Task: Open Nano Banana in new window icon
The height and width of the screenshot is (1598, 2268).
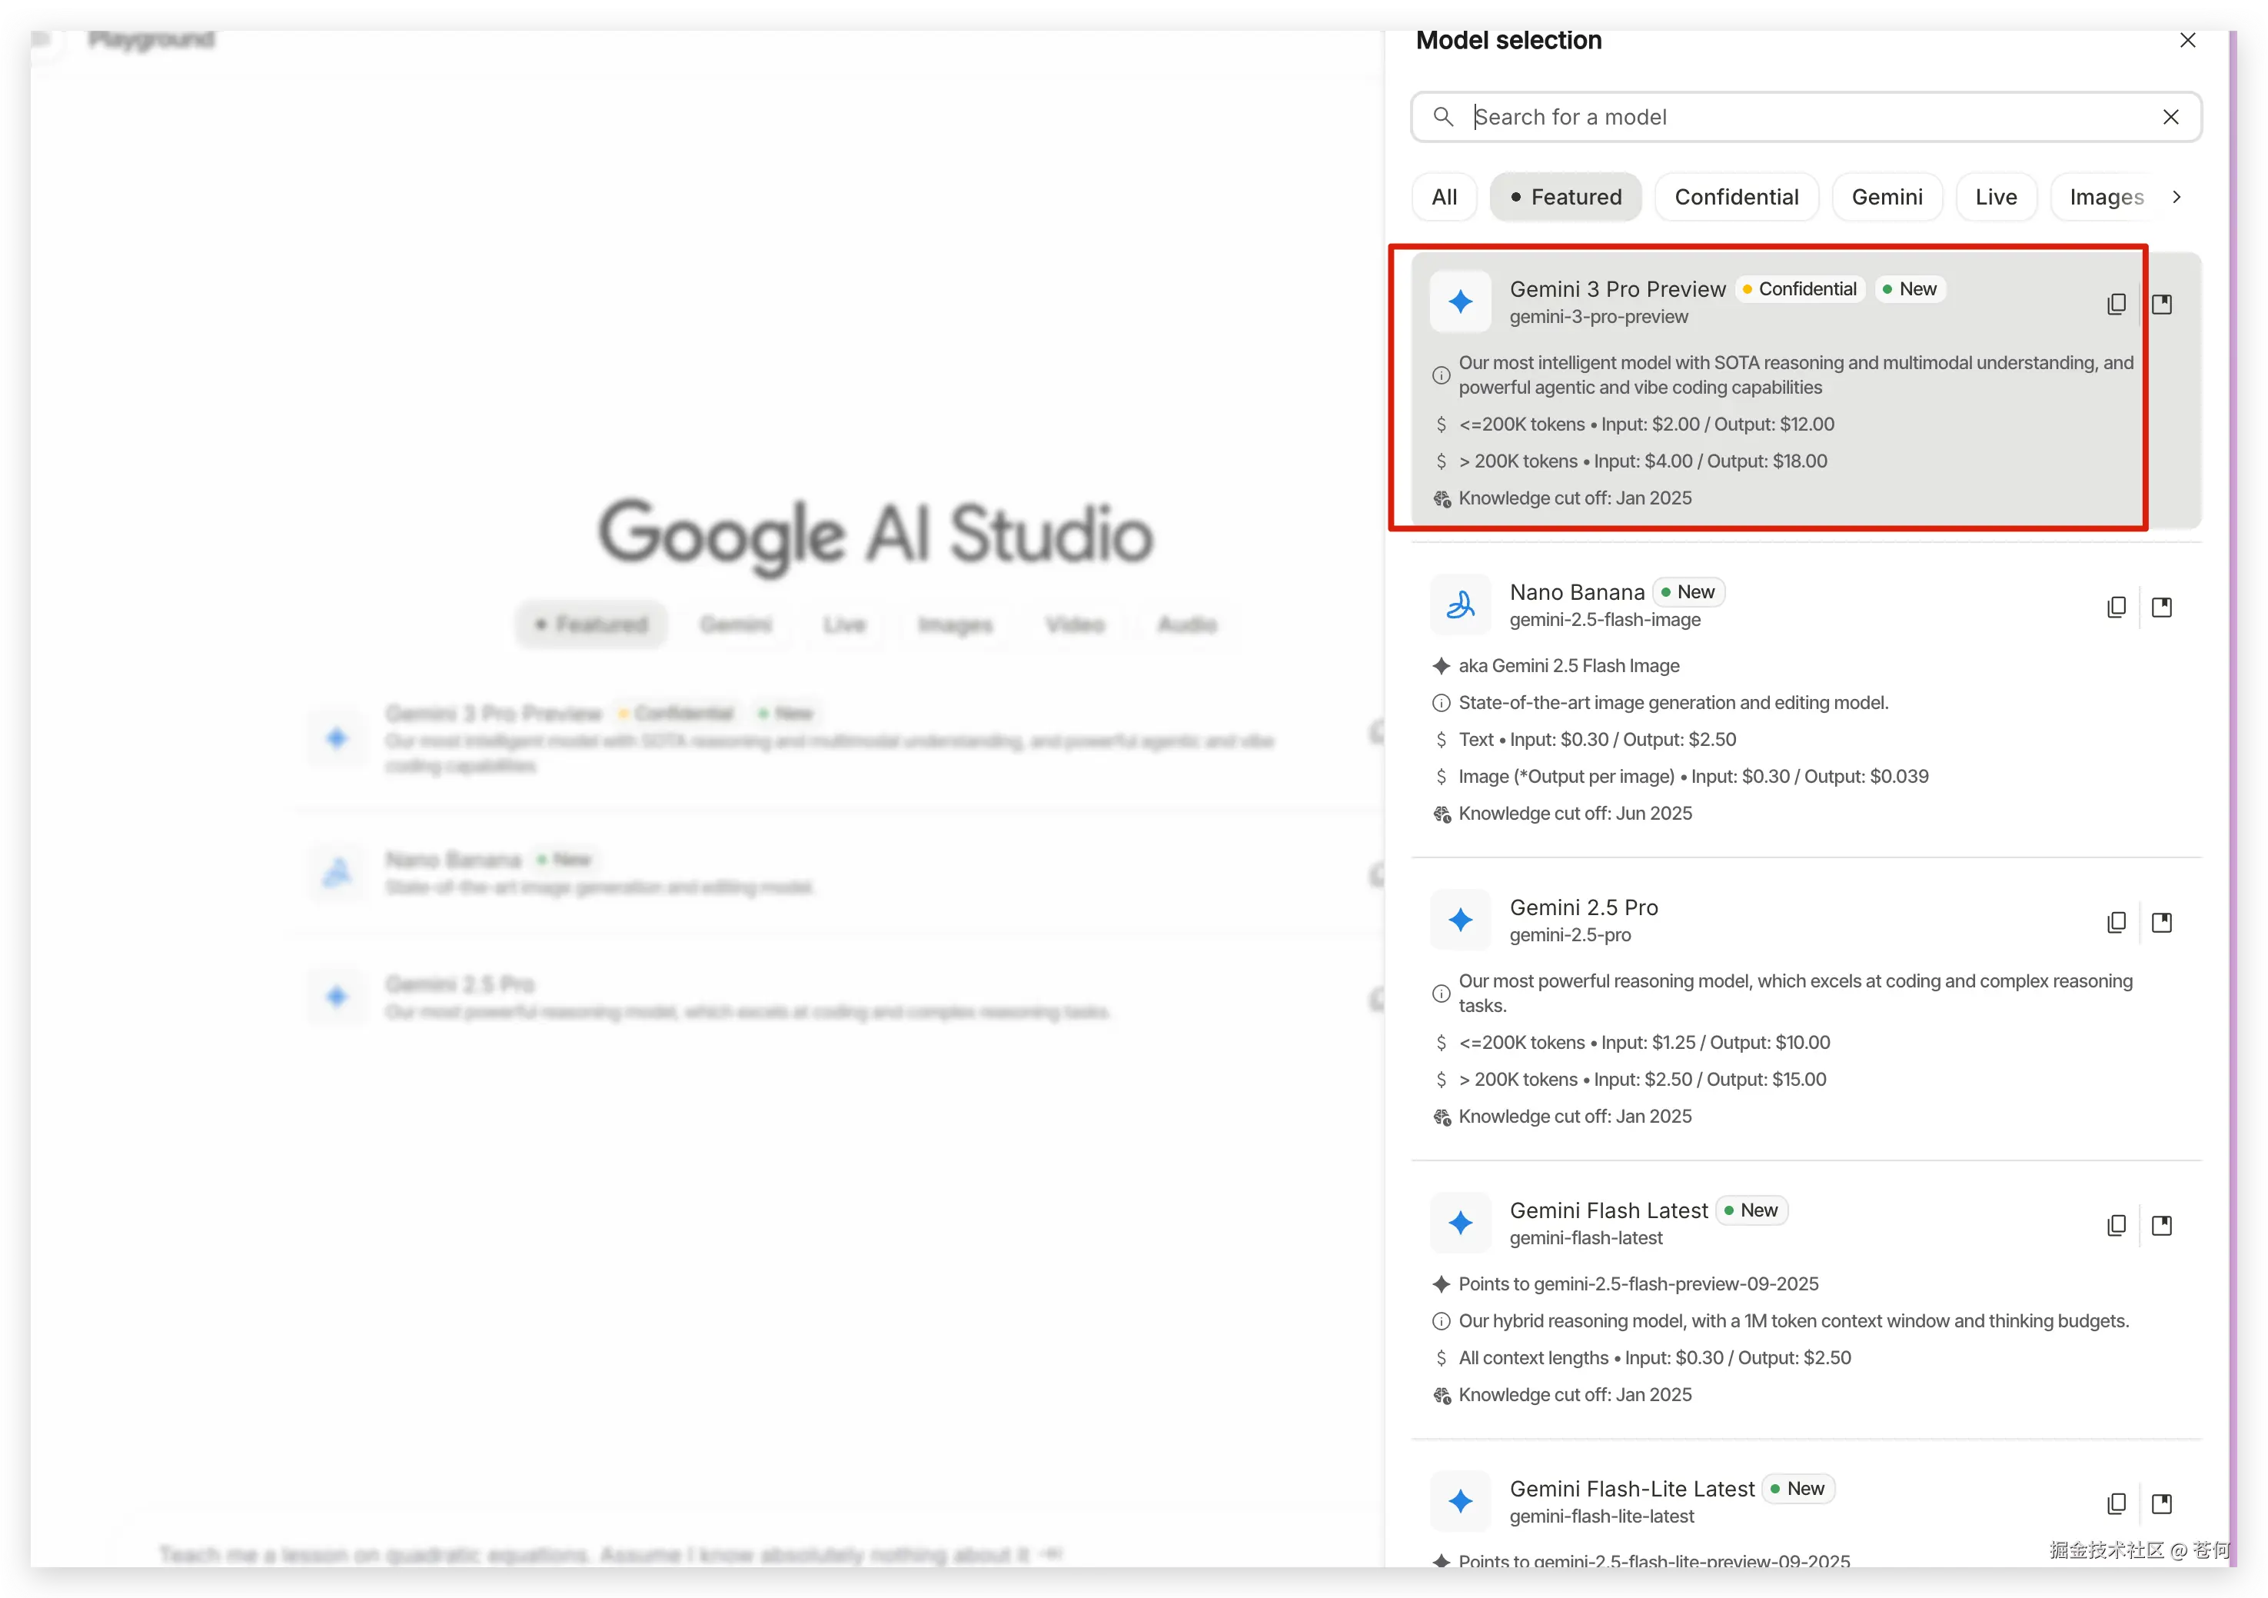Action: 2161,607
